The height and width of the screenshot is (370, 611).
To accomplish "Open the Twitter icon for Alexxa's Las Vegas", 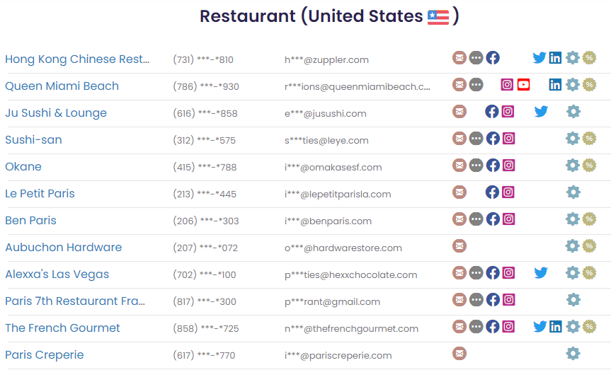I will [541, 273].
